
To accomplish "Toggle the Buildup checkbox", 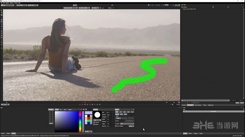I will [94, 124].
